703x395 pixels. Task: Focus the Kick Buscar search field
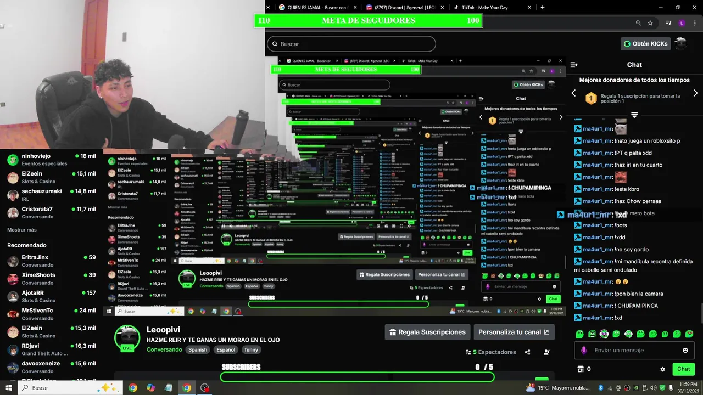(x=351, y=44)
